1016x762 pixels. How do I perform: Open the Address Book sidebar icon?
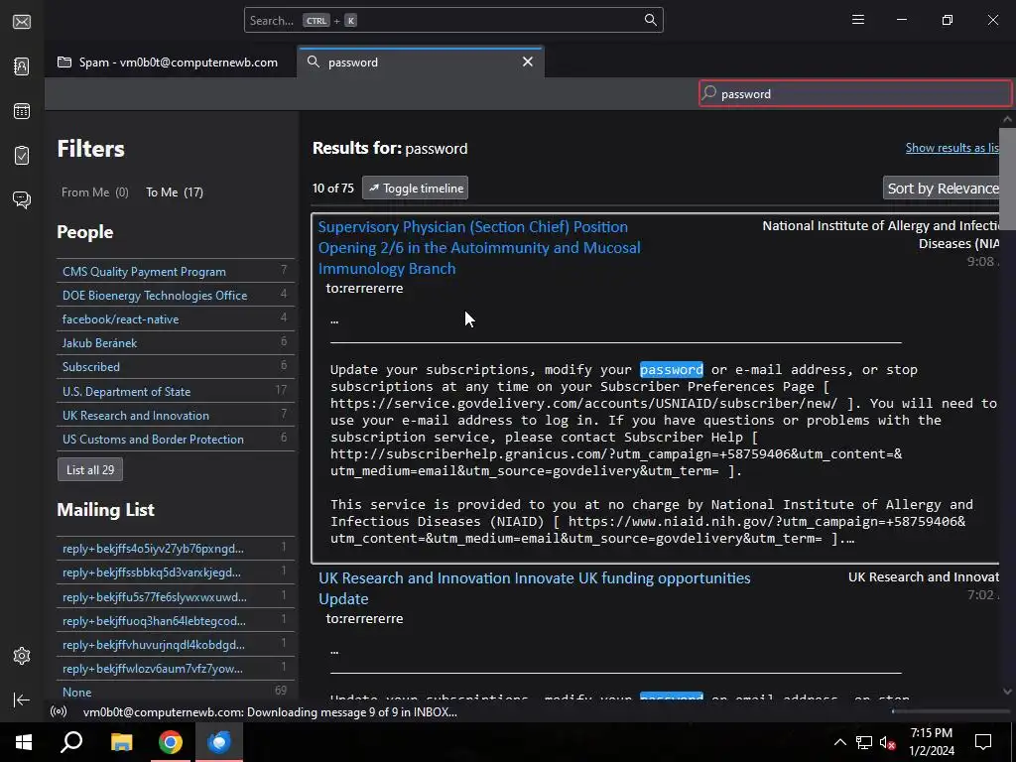(22, 66)
